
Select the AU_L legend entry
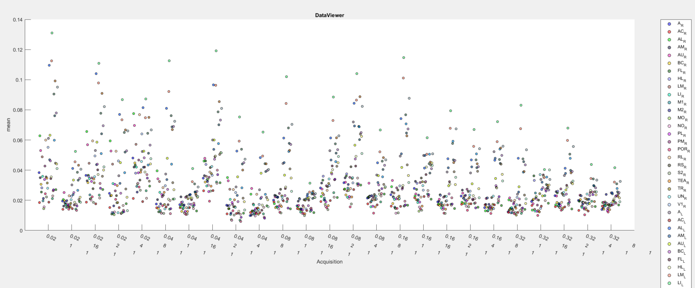click(x=677, y=244)
